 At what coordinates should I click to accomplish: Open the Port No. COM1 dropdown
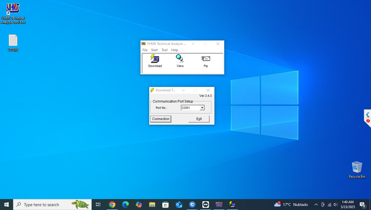coord(202,107)
